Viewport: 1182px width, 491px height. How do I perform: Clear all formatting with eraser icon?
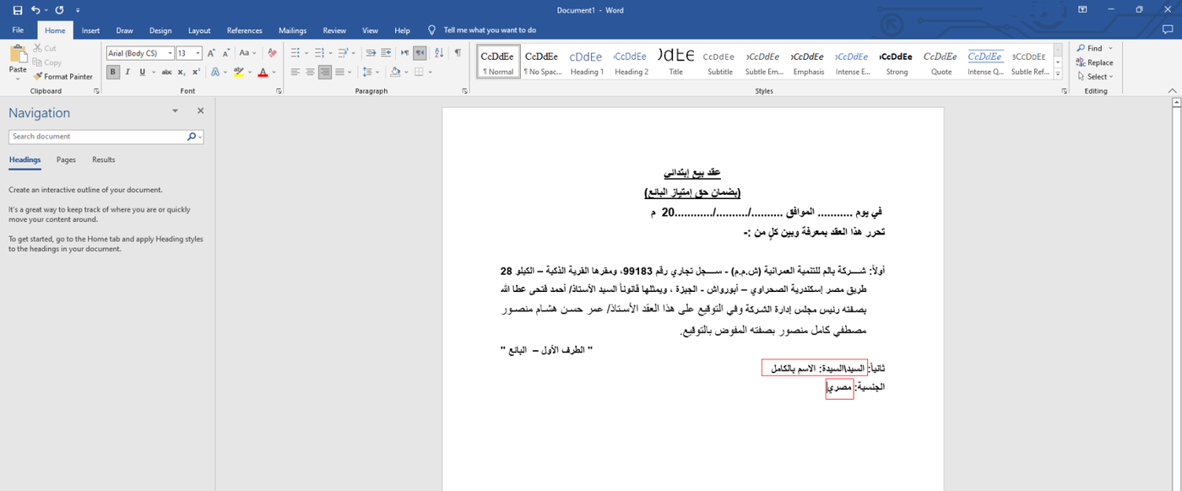point(272,53)
